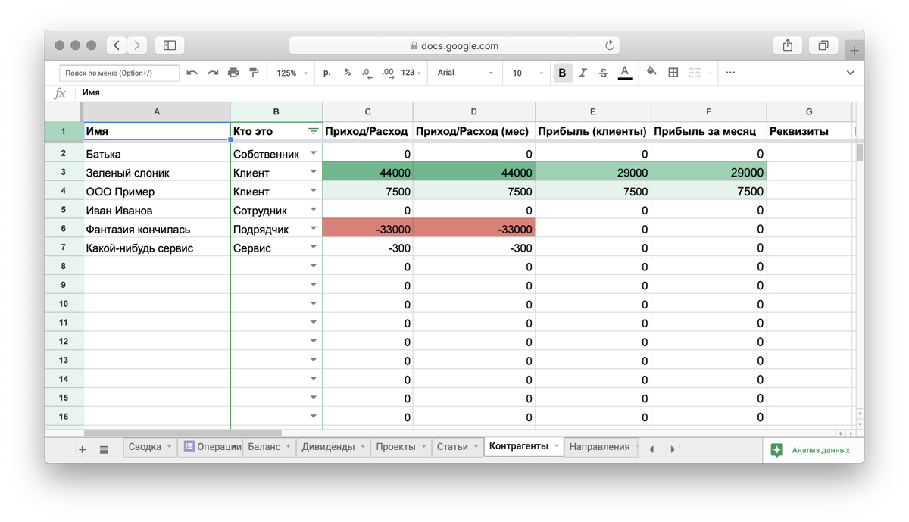Click the merge cells icon
The image size is (909, 522).
pos(695,73)
